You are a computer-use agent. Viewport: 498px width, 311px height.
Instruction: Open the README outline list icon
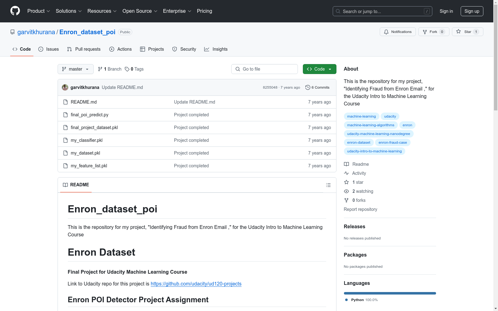(x=328, y=185)
